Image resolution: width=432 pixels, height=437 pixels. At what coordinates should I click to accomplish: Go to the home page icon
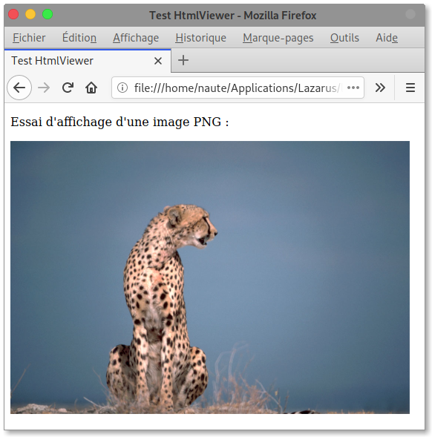pyautogui.click(x=91, y=88)
